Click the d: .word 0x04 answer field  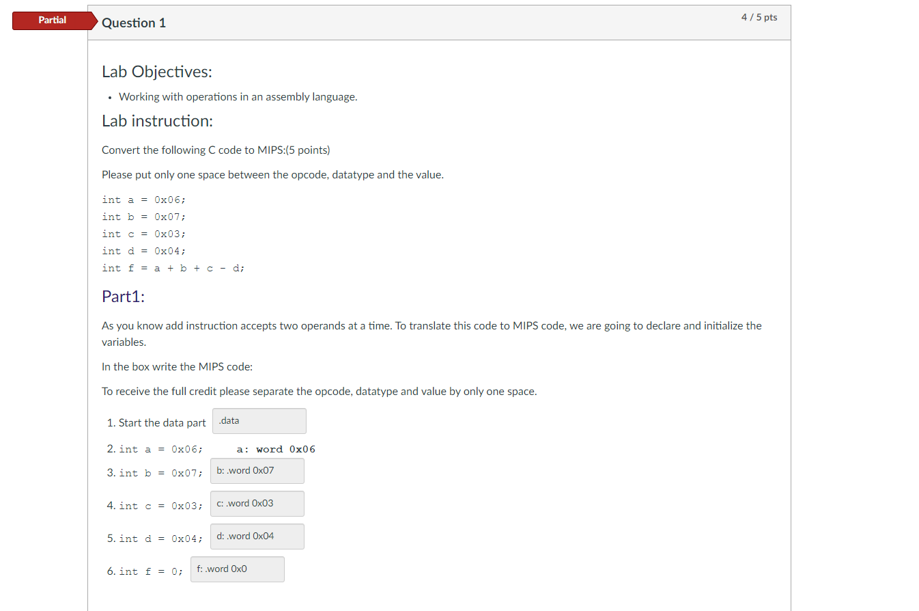pyautogui.click(x=257, y=537)
